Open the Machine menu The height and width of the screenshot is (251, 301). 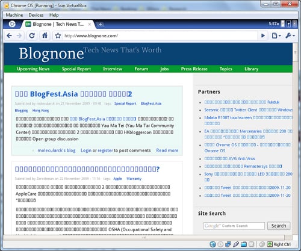pos(14,15)
